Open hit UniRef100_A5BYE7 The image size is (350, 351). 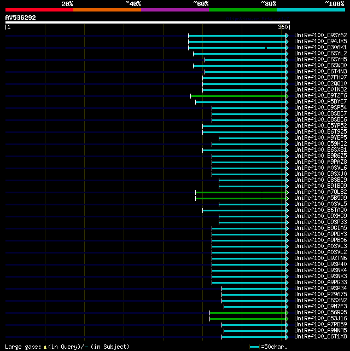[320, 102]
